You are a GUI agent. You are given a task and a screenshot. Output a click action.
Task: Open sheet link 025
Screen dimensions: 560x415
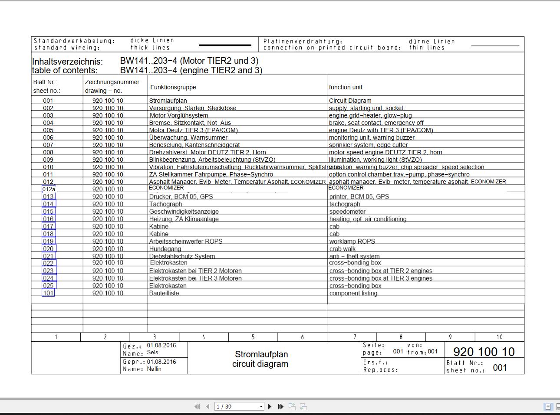coord(48,285)
